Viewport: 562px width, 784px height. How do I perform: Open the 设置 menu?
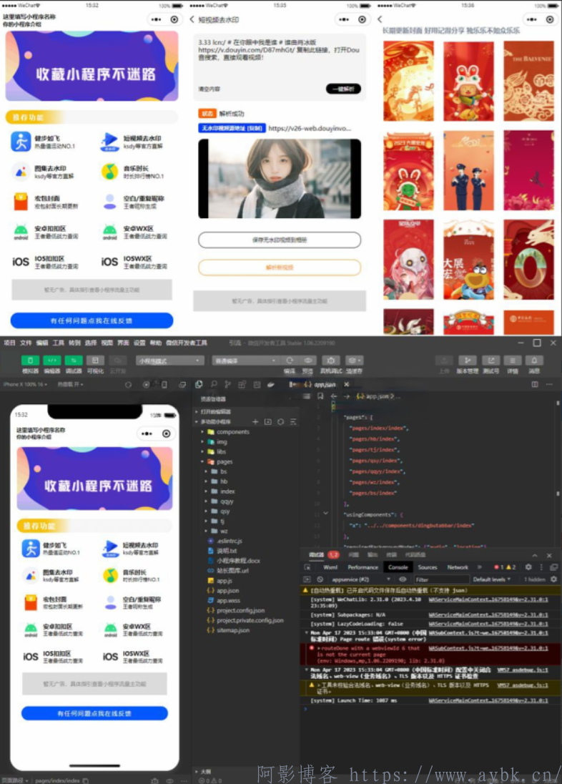pos(139,343)
